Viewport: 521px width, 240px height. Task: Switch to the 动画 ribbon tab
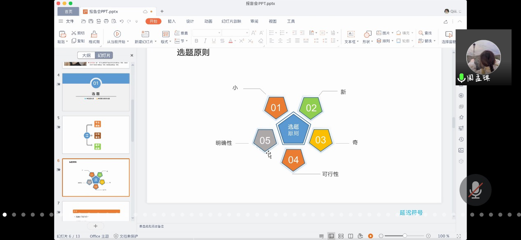(208, 21)
